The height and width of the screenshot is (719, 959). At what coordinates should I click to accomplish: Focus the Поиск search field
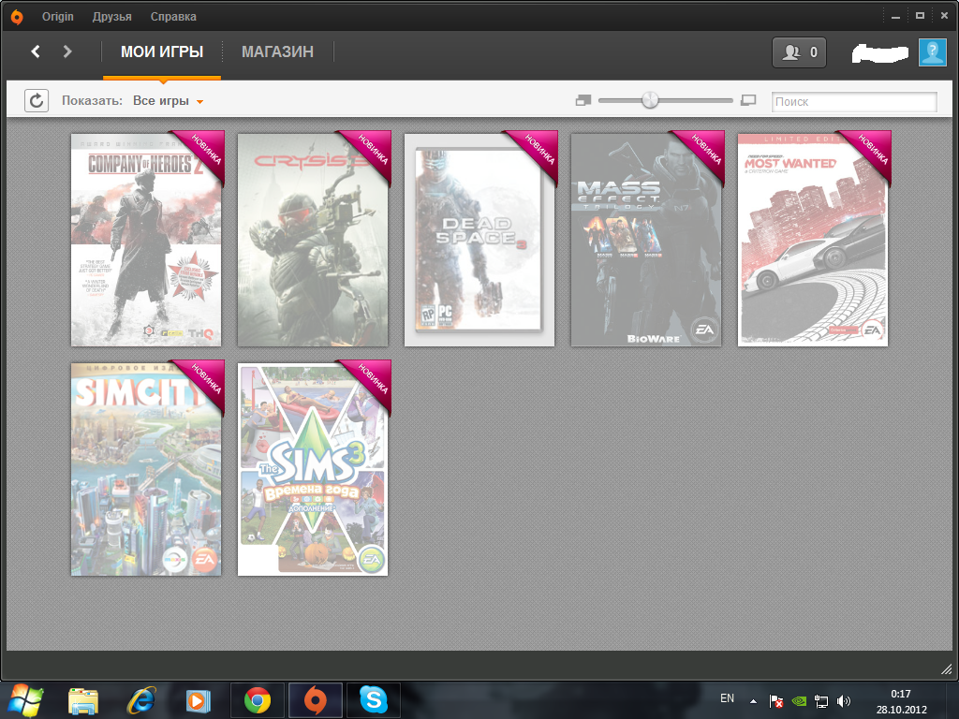854,101
